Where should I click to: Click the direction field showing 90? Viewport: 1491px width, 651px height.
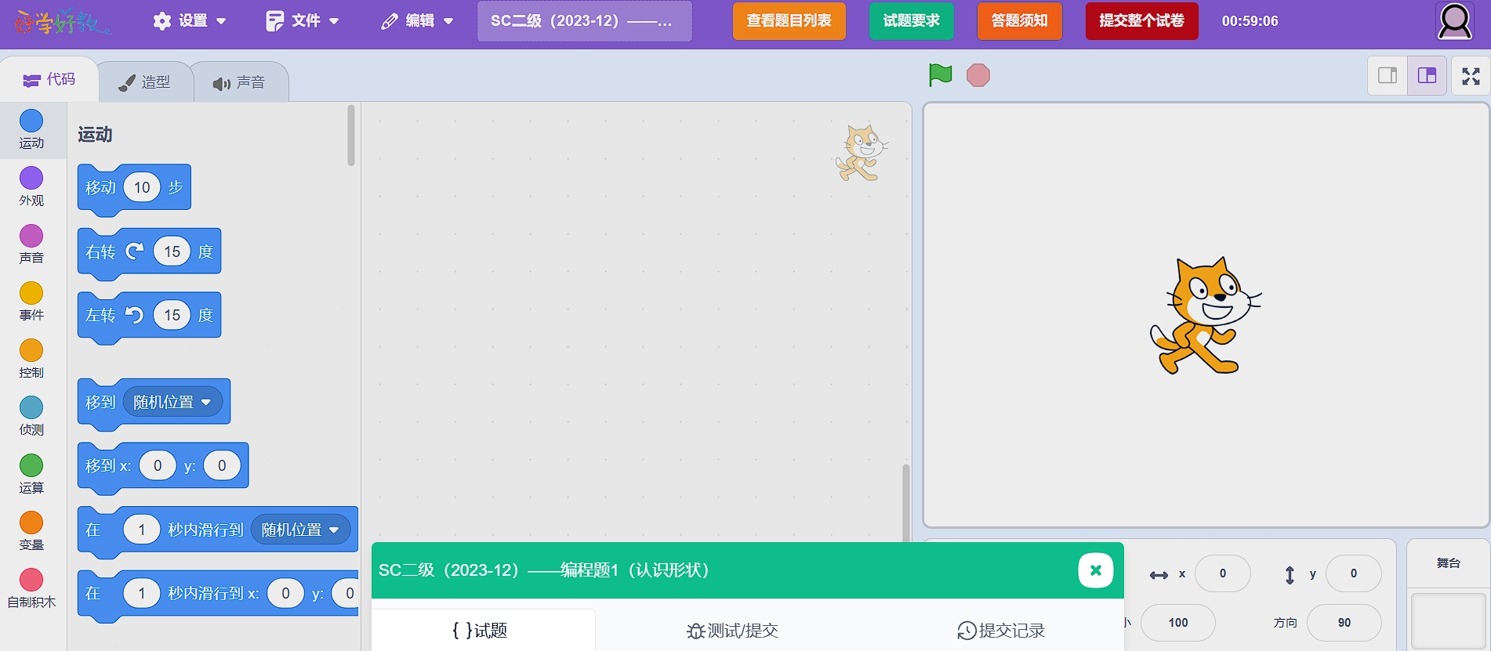pyautogui.click(x=1344, y=623)
